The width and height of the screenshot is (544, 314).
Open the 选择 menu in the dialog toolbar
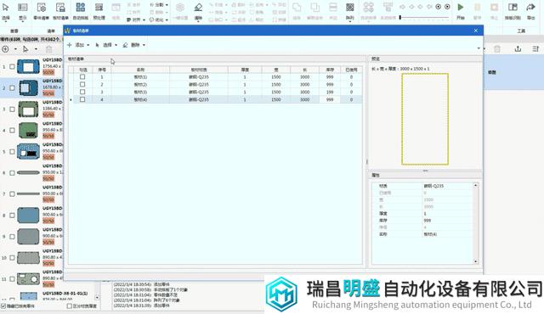coord(106,45)
